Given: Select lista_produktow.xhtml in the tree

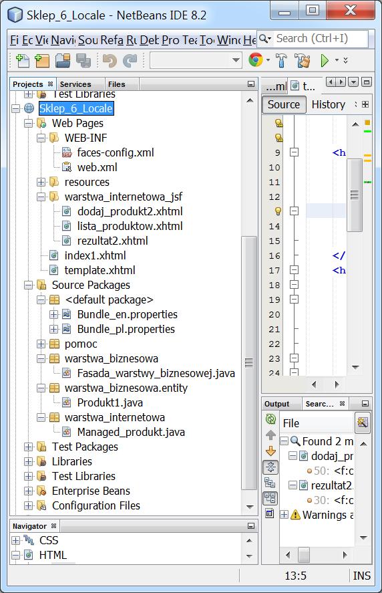Looking at the screenshot, I should click(x=130, y=226).
